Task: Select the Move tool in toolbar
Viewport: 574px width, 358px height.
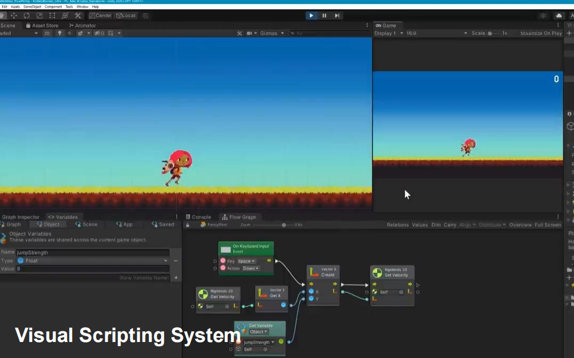Action: (14, 15)
